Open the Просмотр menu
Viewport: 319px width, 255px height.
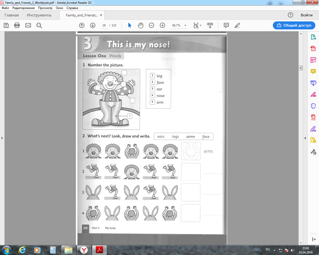45,8
